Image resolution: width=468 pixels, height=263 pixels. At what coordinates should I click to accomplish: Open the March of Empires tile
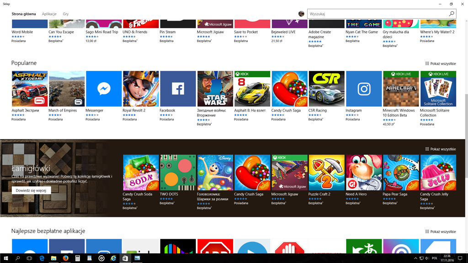(67, 89)
